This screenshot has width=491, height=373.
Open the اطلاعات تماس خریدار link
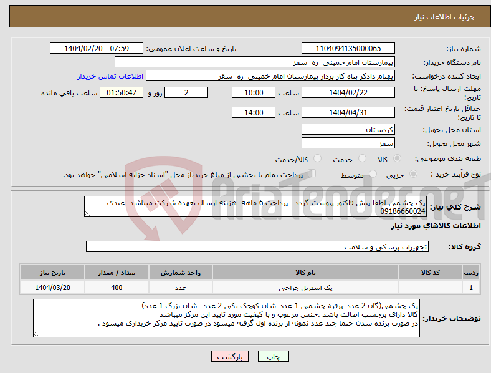click(110, 76)
